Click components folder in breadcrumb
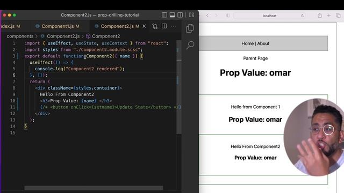The width and height of the screenshot is (344, 193). pos(20,36)
